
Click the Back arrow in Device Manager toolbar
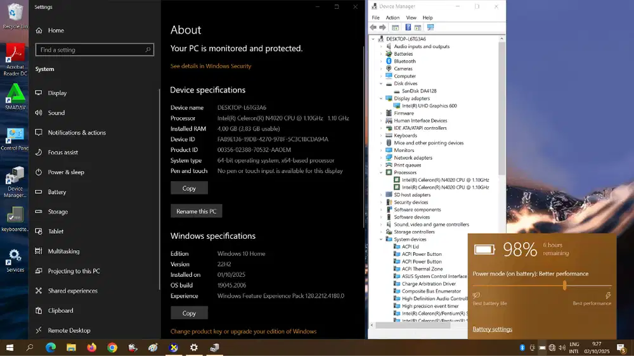pyautogui.click(x=373, y=28)
